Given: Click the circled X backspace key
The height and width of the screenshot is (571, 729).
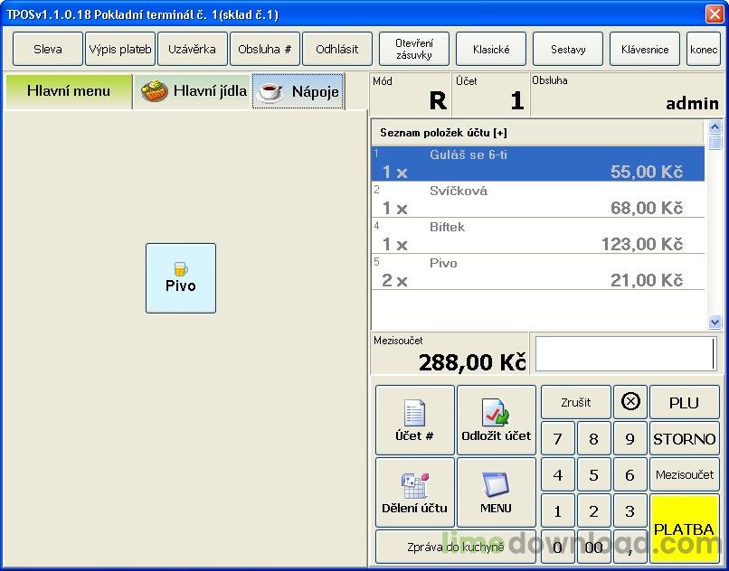Looking at the screenshot, I should [x=630, y=402].
